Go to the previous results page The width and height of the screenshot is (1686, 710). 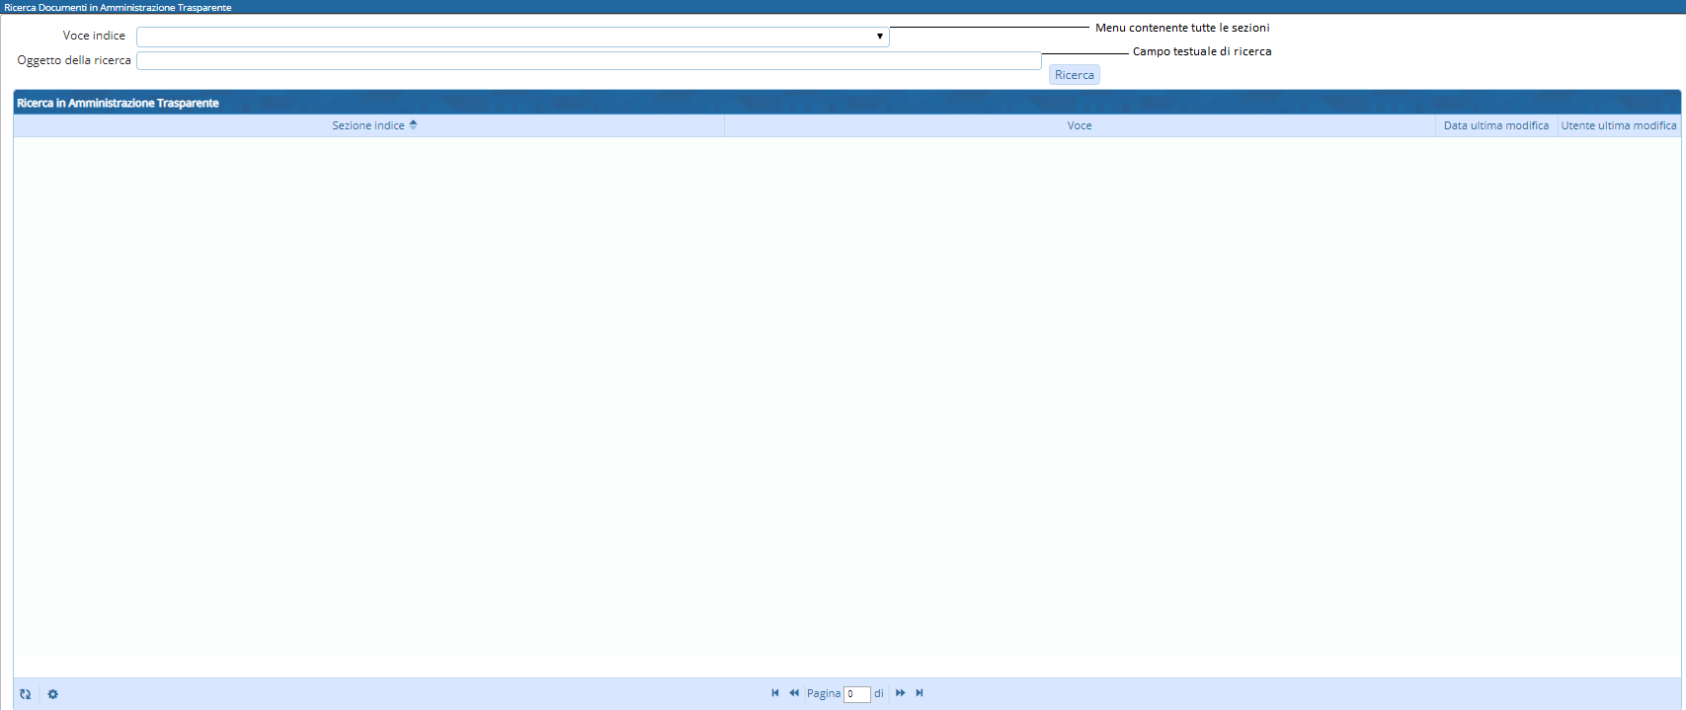point(794,693)
